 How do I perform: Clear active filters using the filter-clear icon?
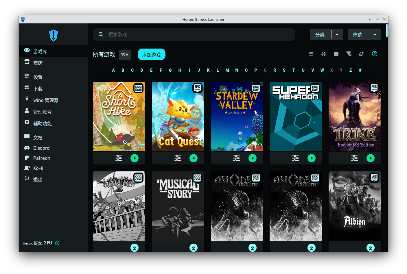pos(349,54)
